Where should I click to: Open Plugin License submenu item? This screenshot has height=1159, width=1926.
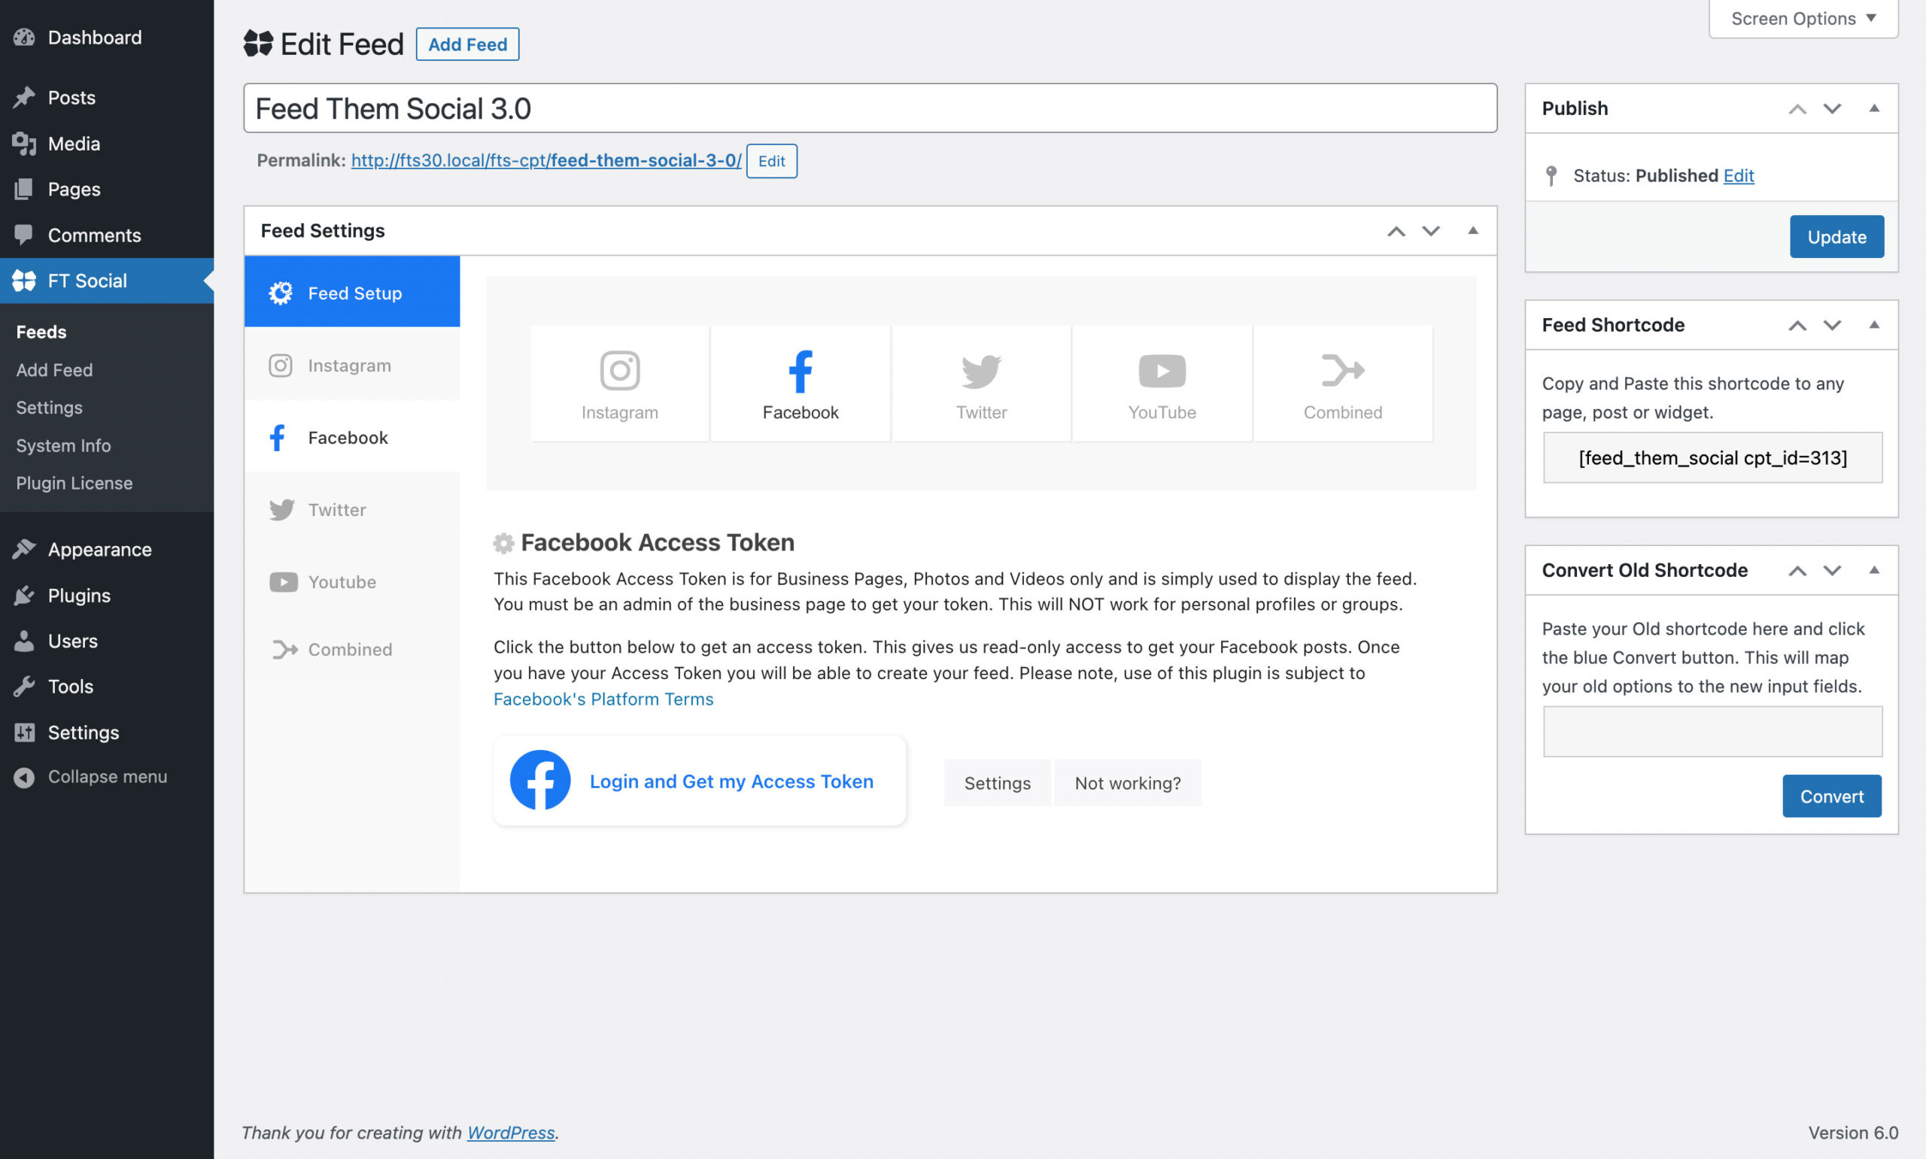[74, 483]
